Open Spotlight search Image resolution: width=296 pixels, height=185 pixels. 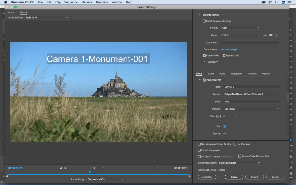pos(277,2)
